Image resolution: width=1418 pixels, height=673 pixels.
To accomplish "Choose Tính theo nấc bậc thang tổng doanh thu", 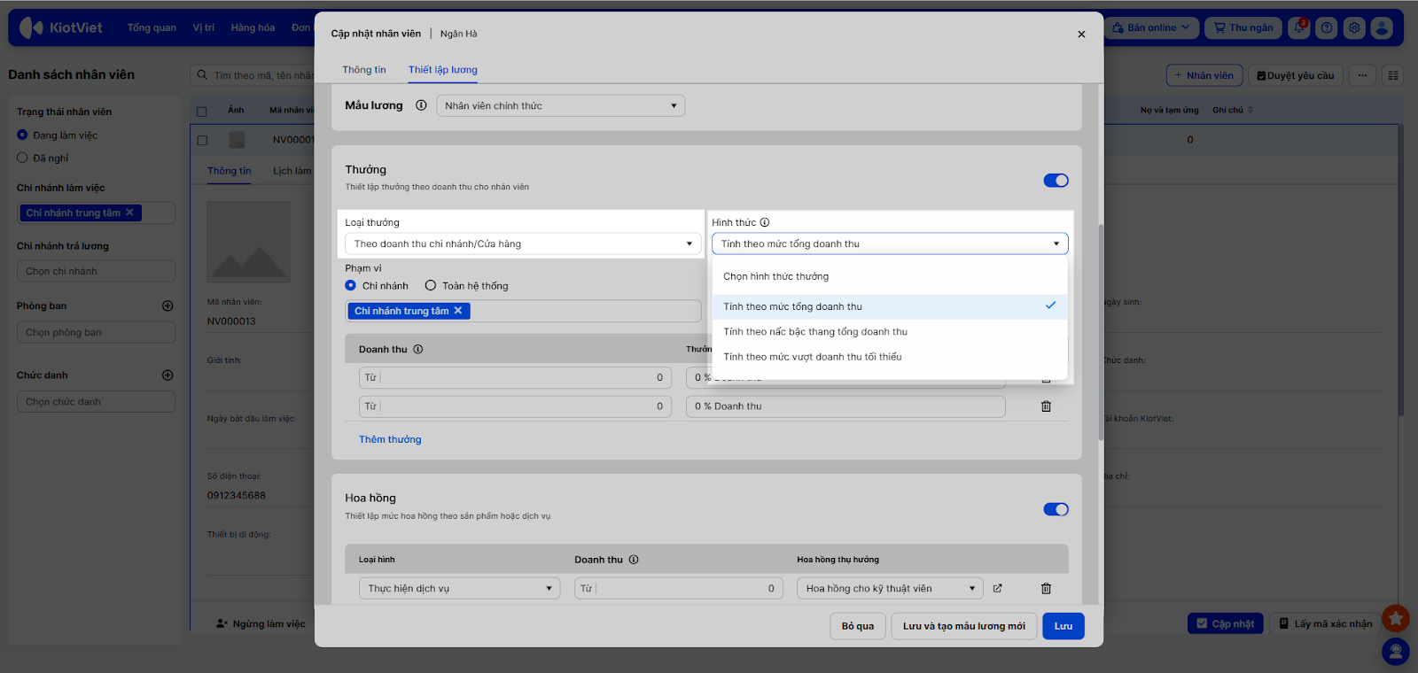I will click(815, 332).
